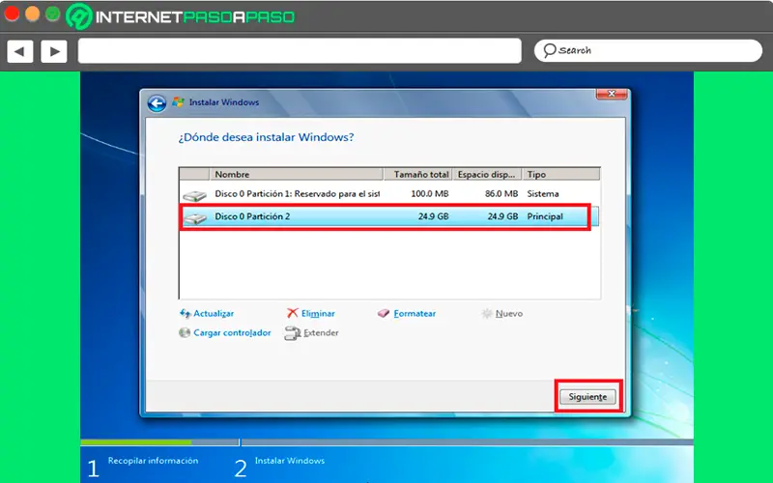Click inside the Search input field

click(x=648, y=51)
